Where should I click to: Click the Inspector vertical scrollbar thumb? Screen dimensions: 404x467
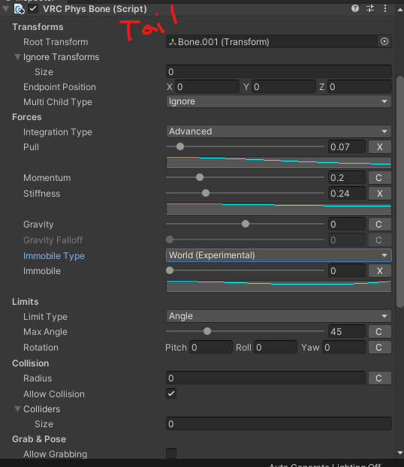click(400, 192)
